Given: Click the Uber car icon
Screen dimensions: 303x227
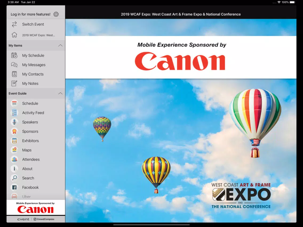Looking at the screenshot, I should [x=14, y=197].
